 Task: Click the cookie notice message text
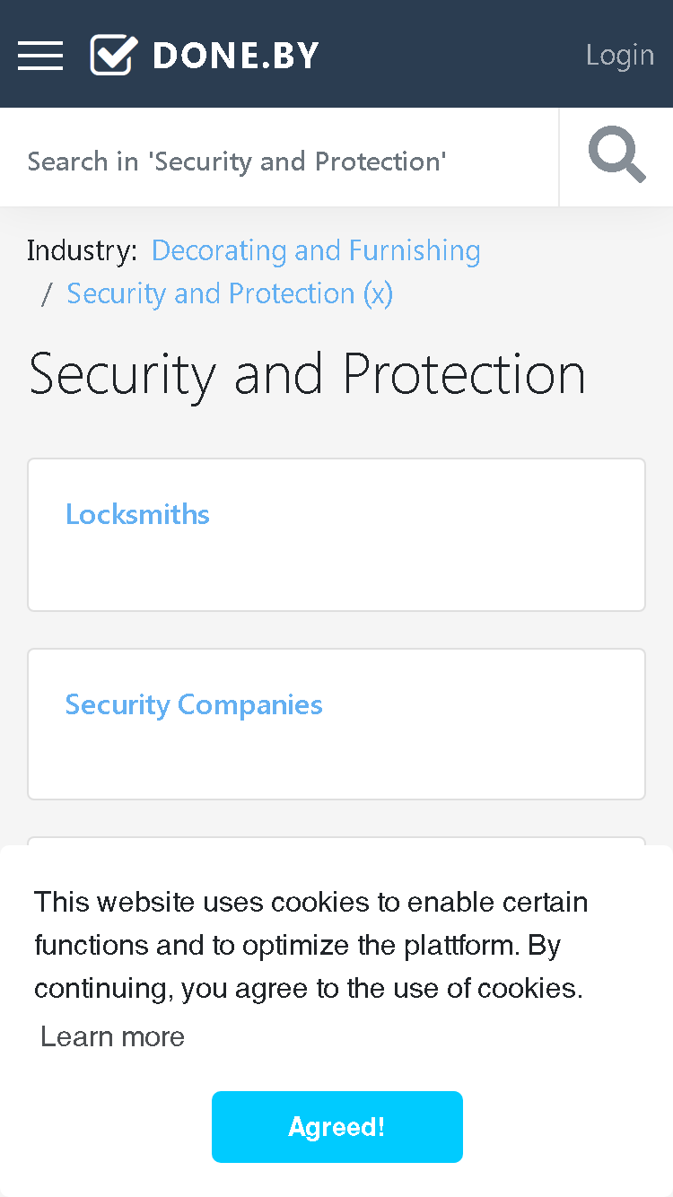pos(310,945)
